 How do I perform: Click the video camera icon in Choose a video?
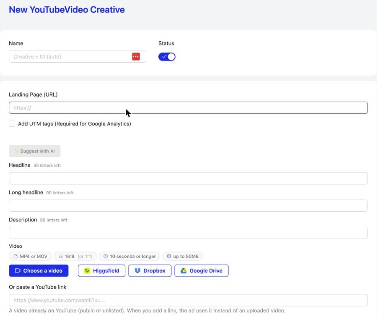[x=18, y=270]
